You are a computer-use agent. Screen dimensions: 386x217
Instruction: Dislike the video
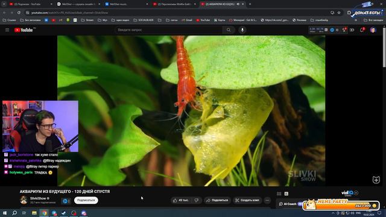click(197, 200)
